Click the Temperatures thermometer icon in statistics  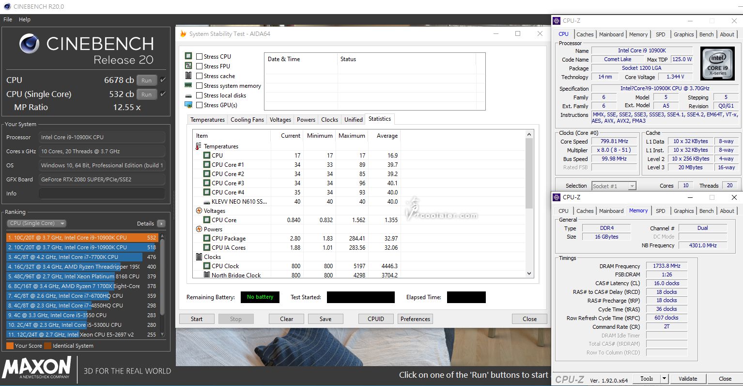(199, 146)
